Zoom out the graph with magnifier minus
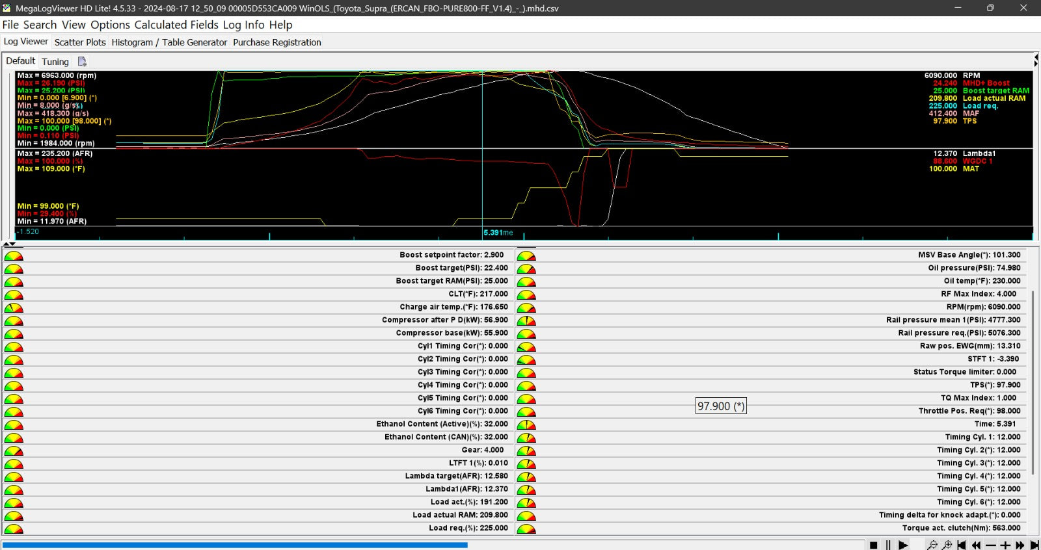 932,545
